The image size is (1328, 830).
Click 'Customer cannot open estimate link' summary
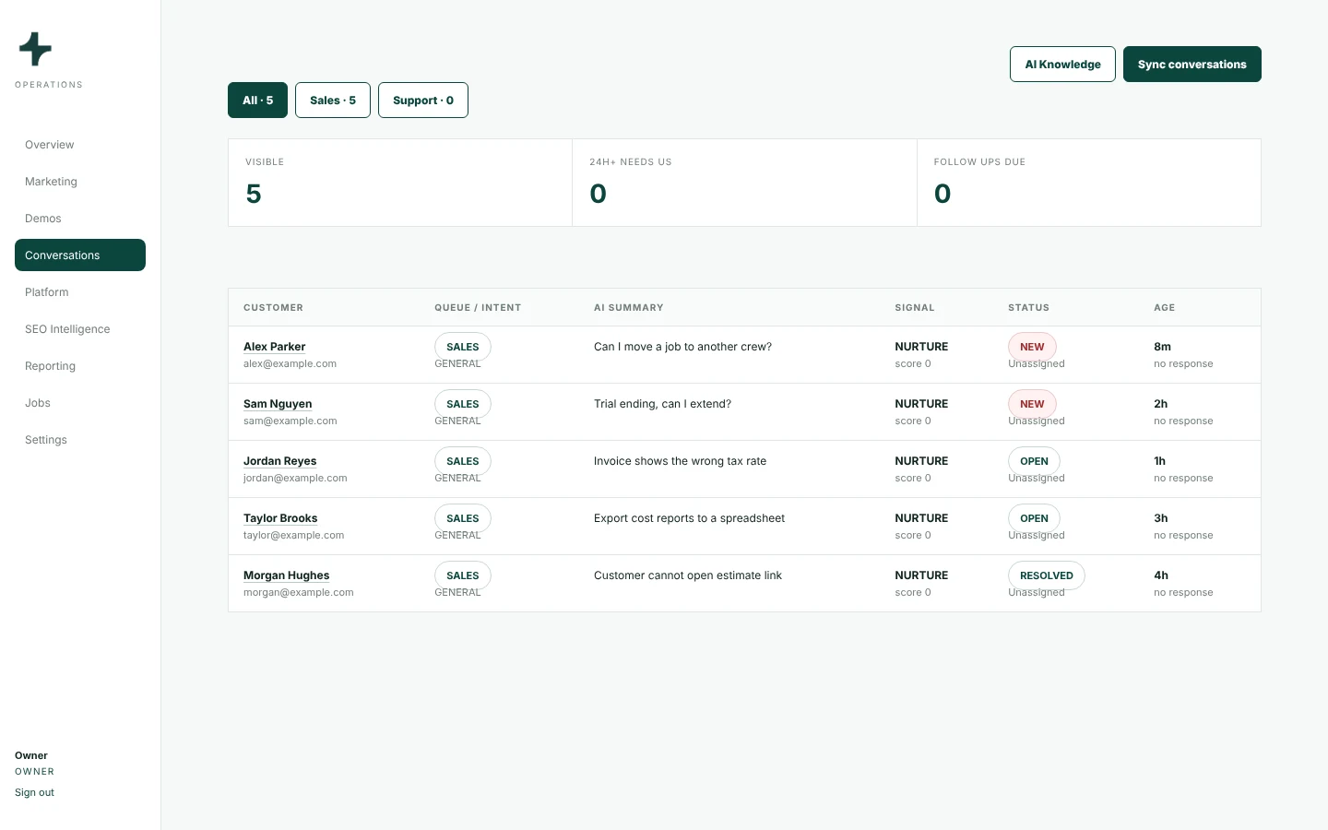(x=687, y=575)
